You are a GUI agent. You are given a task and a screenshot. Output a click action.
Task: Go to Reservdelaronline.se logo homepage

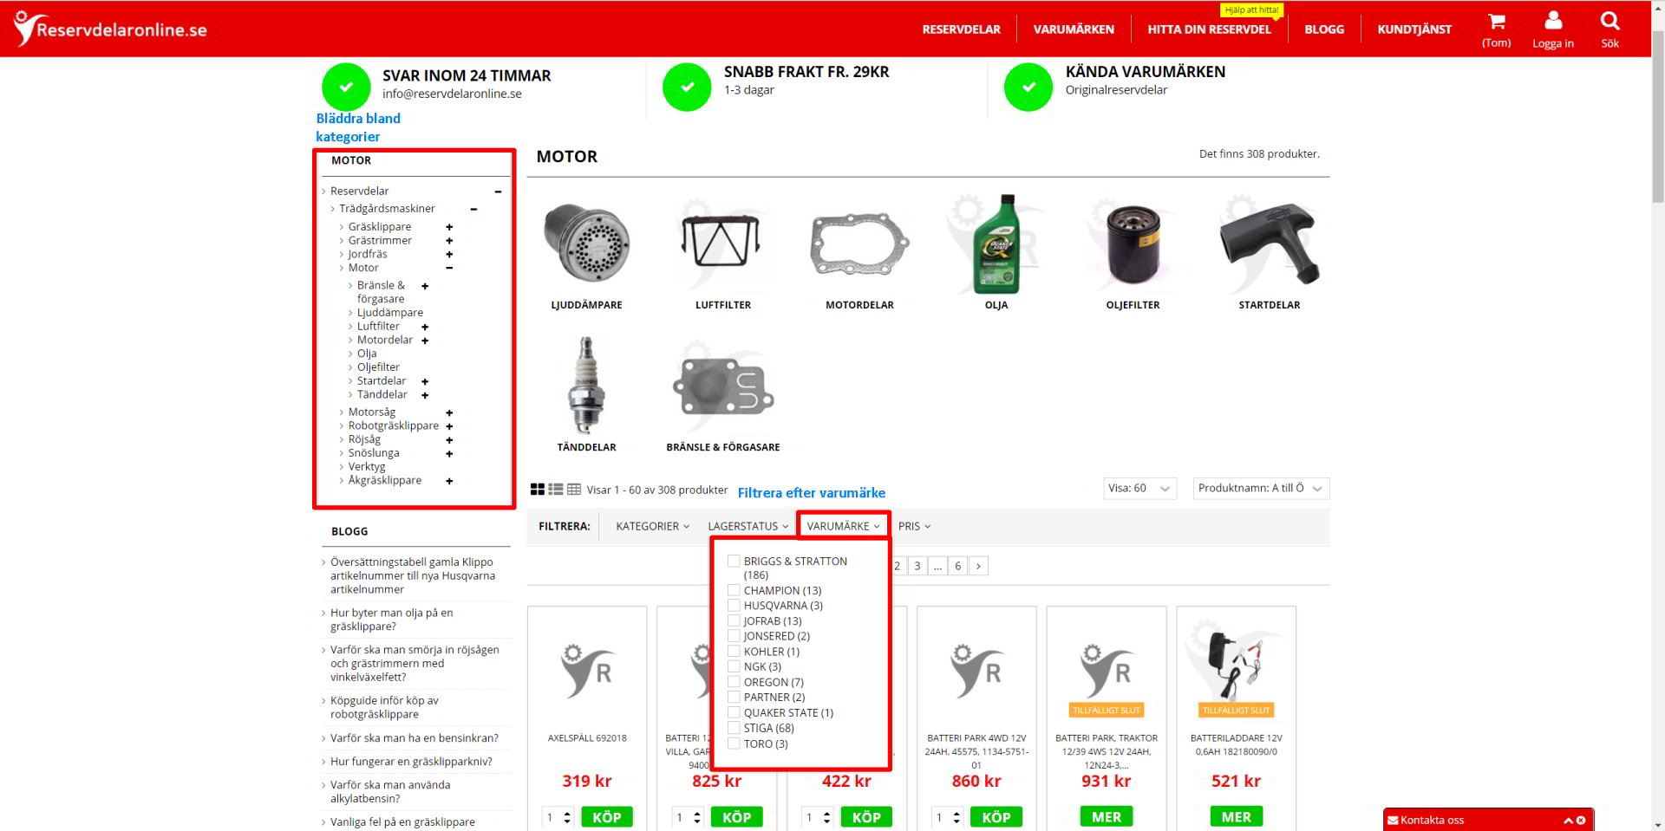point(110,29)
